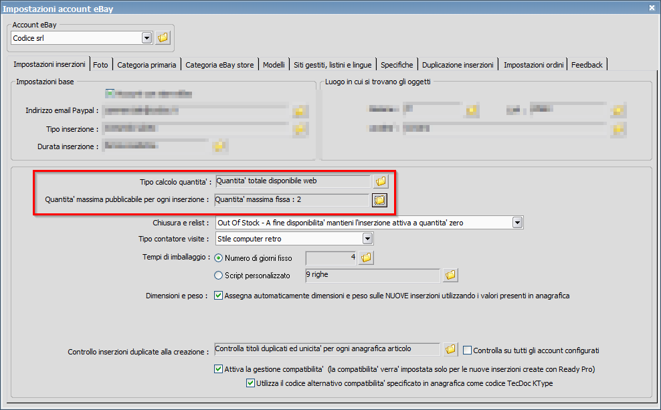Open the Duplicazione inserzioni tab

(x=458, y=65)
